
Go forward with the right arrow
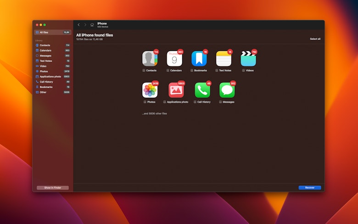(x=85, y=25)
